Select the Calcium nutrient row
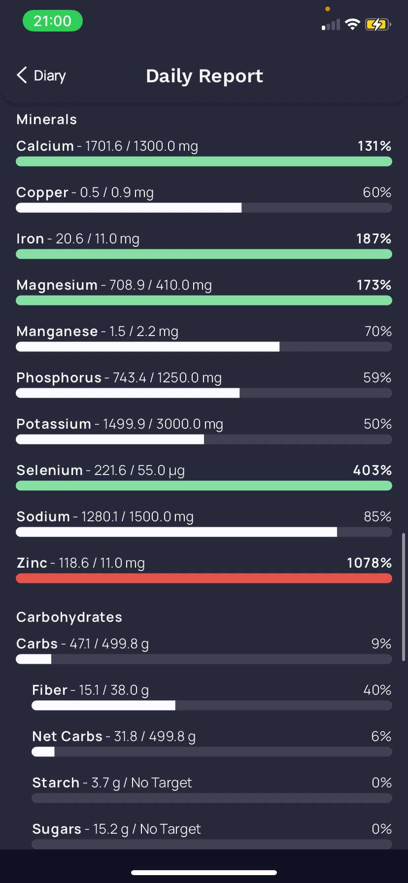 204,153
